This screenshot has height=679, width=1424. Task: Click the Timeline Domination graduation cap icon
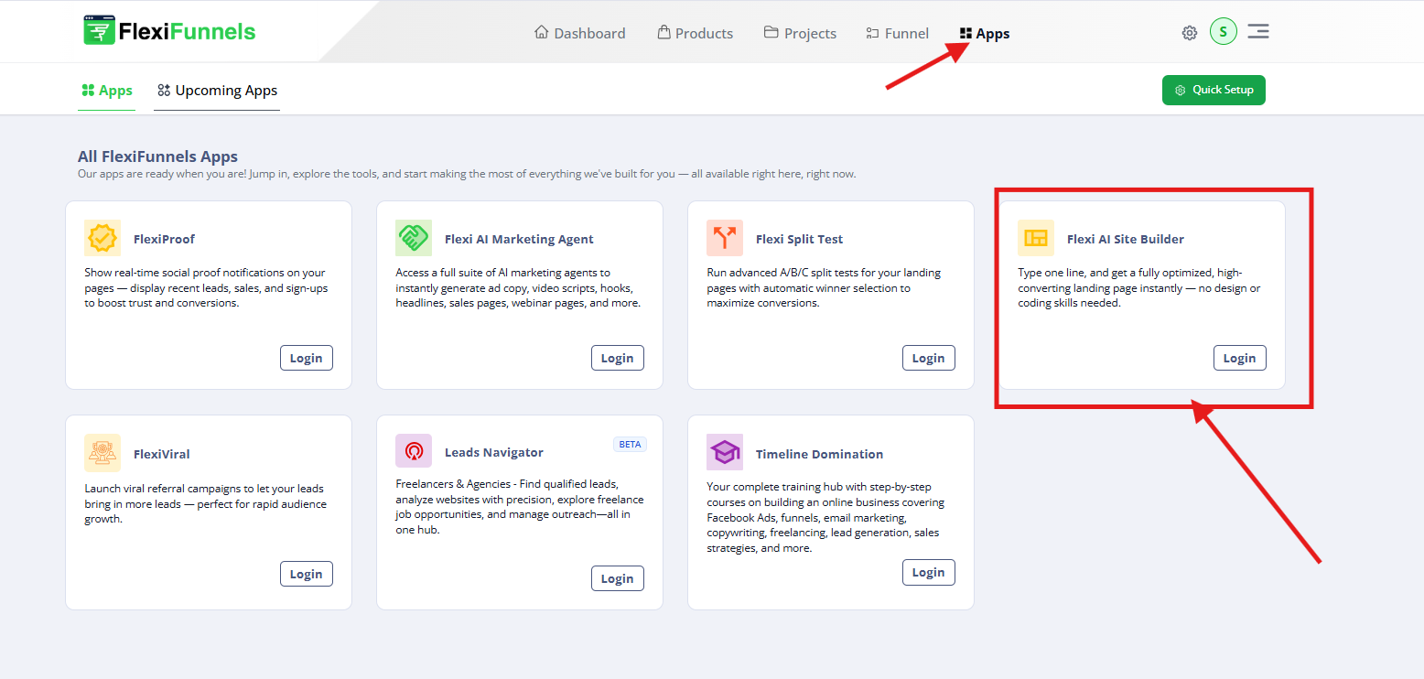[x=725, y=452]
